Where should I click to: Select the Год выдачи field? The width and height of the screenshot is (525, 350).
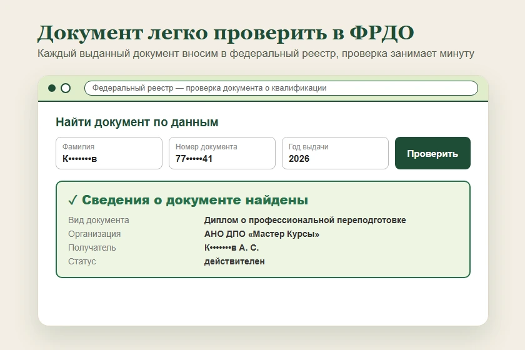point(335,153)
